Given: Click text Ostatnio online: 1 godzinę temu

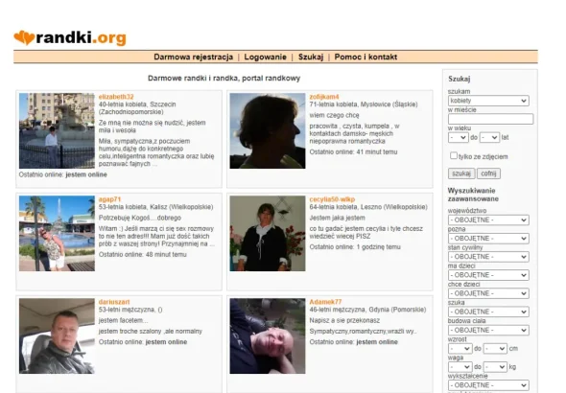Looking at the screenshot, I should click(x=355, y=247).
